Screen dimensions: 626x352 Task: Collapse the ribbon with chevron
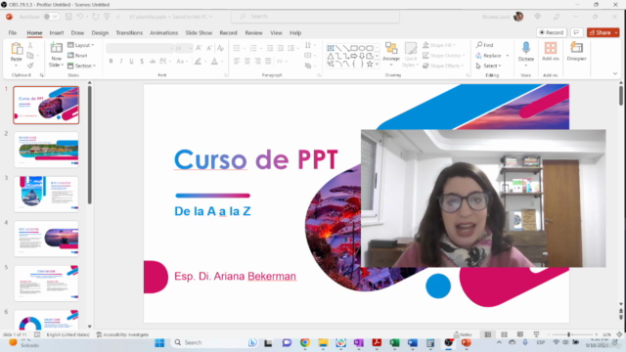(615, 73)
